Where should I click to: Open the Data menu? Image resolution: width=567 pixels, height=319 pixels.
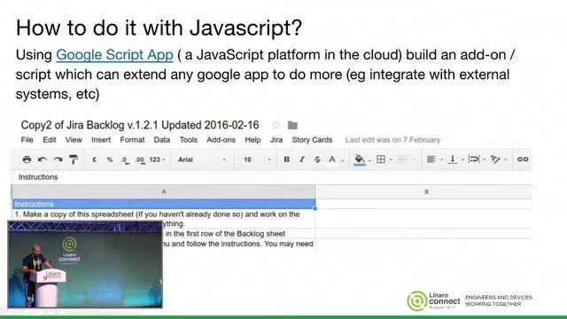[x=161, y=140]
